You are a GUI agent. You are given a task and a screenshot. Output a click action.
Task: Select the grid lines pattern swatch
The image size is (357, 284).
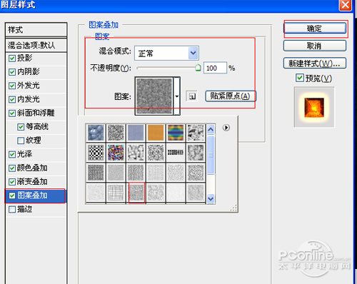coord(116,193)
